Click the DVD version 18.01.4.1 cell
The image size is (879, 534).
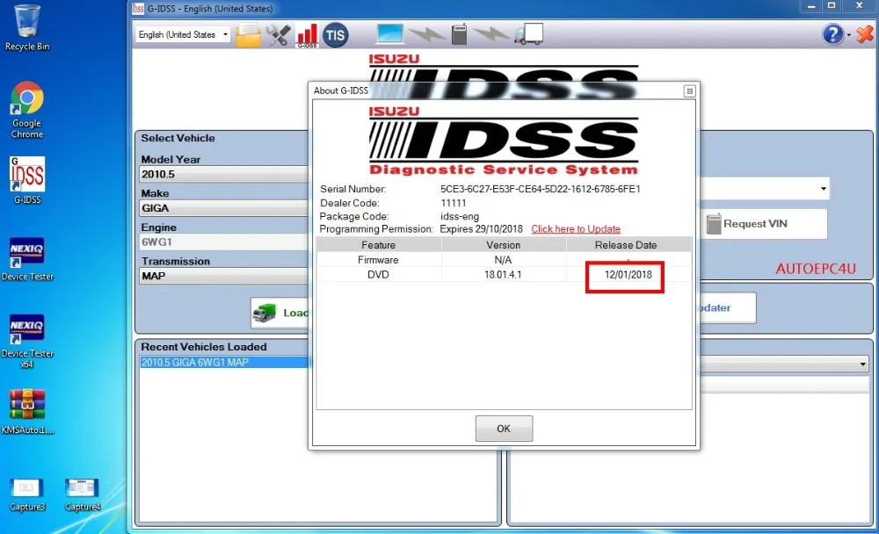[x=504, y=275]
